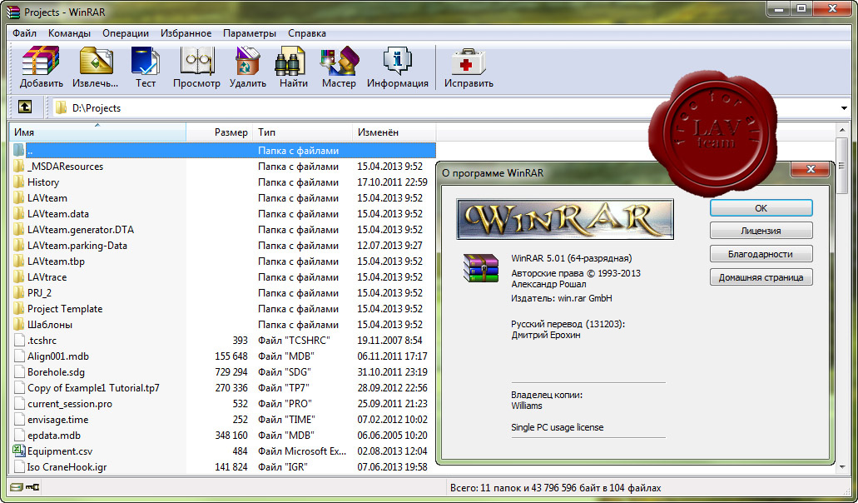This screenshot has width=858, height=503.
Task: Launch the Найти search tool
Action: (291, 60)
